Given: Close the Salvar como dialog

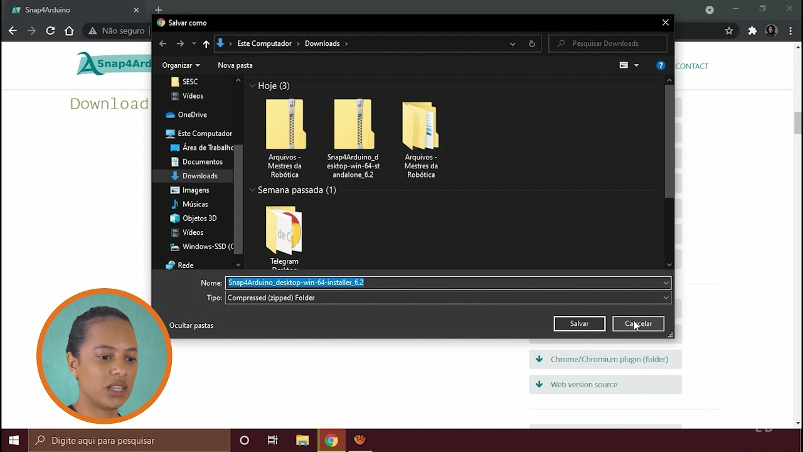Looking at the screenshot, I should 666,23.
